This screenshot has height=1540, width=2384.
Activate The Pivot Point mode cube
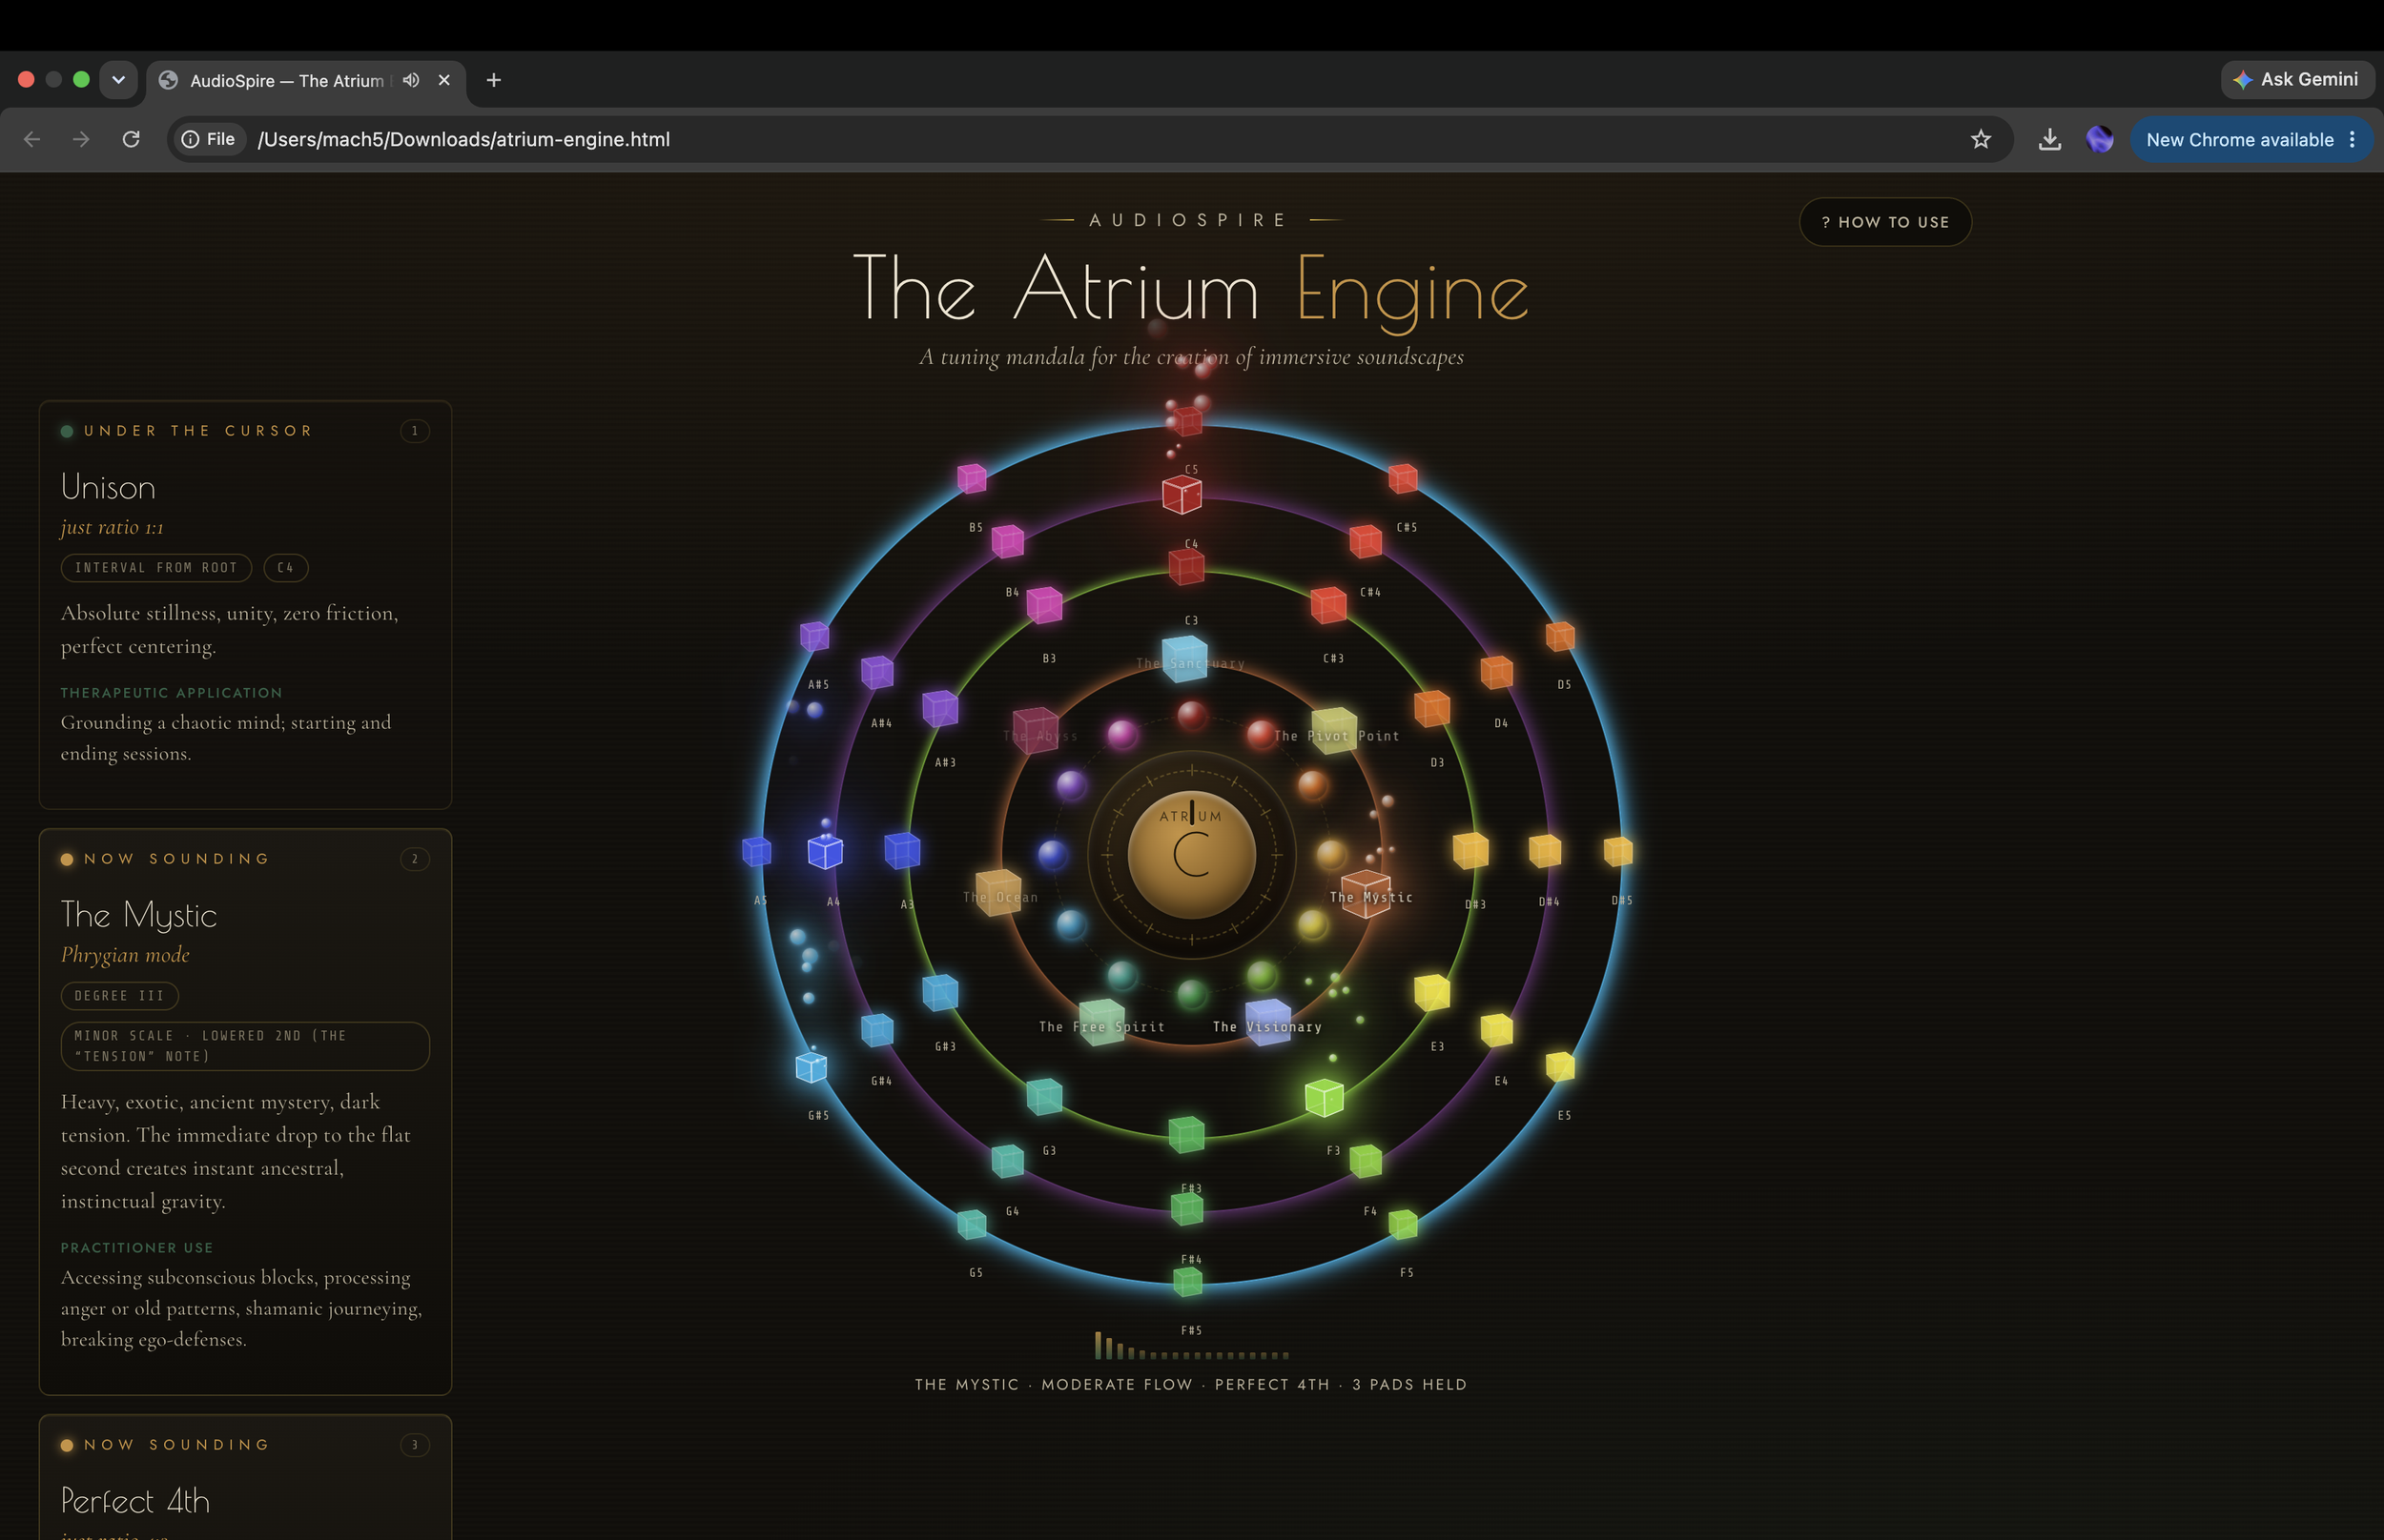(x=1334, y=730)
